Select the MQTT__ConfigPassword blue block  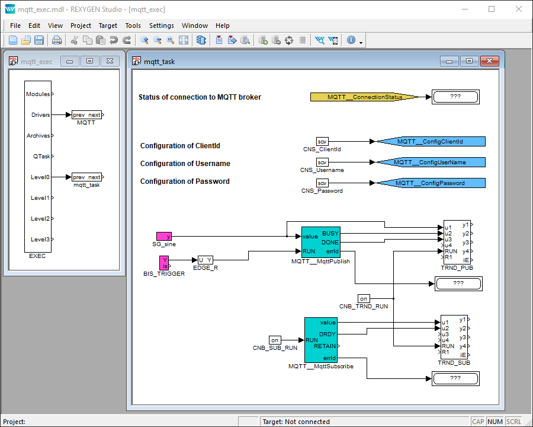click(431, 183)
